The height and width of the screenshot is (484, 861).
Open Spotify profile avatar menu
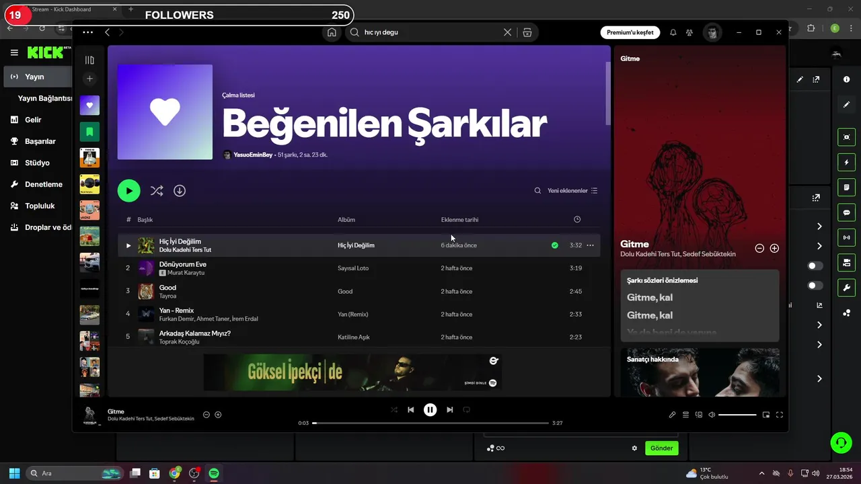point(712,32)
